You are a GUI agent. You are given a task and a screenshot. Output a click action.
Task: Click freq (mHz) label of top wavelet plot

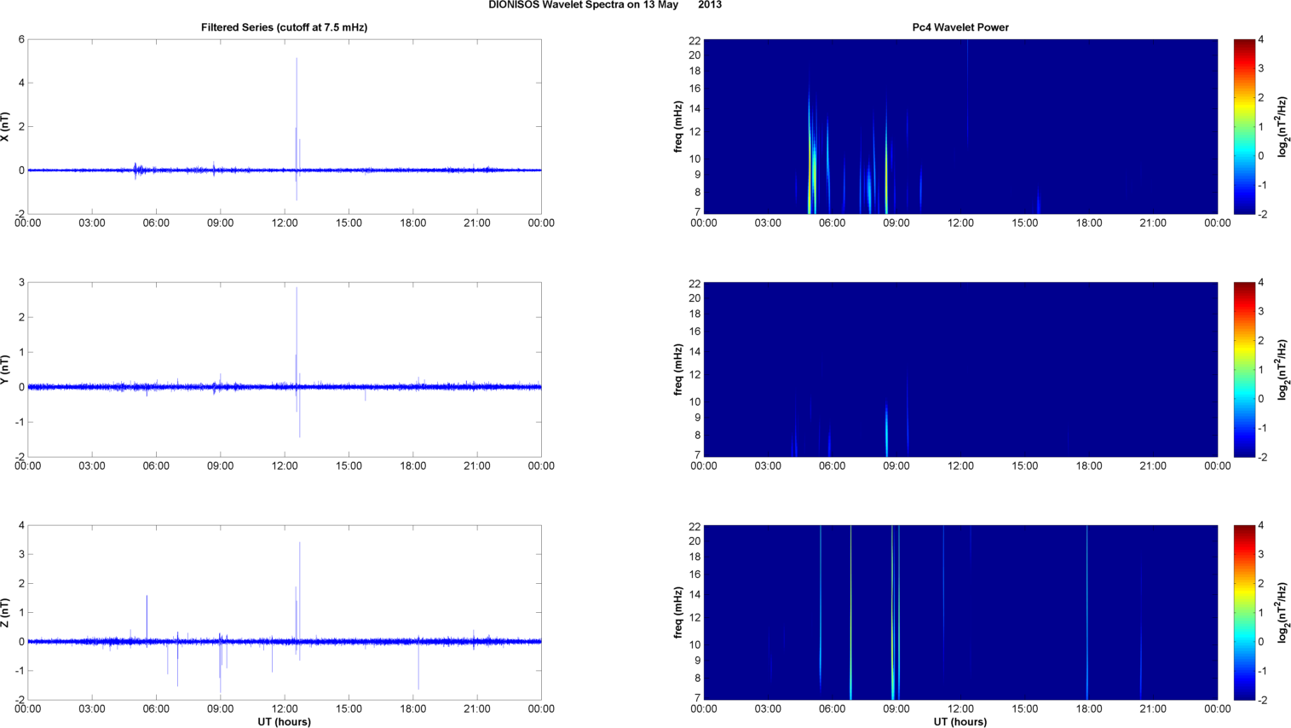(x=678, y=127)
